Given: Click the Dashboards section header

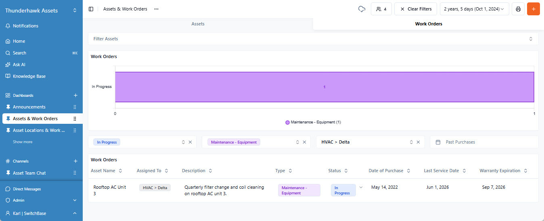Looking at the screenshot, I should (x=23, y=96).
